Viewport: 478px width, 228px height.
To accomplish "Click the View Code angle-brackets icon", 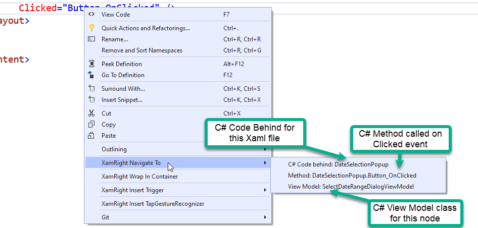I will (x=91, y=14).
